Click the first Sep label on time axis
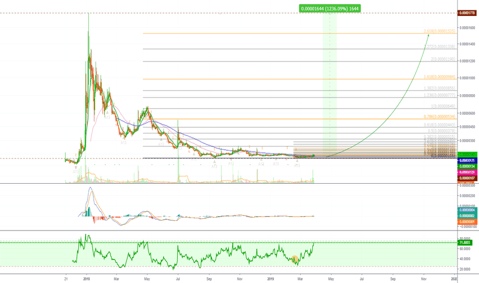This screenshot has width=479, height=283. pyautogui.click(x=209, y=279)
